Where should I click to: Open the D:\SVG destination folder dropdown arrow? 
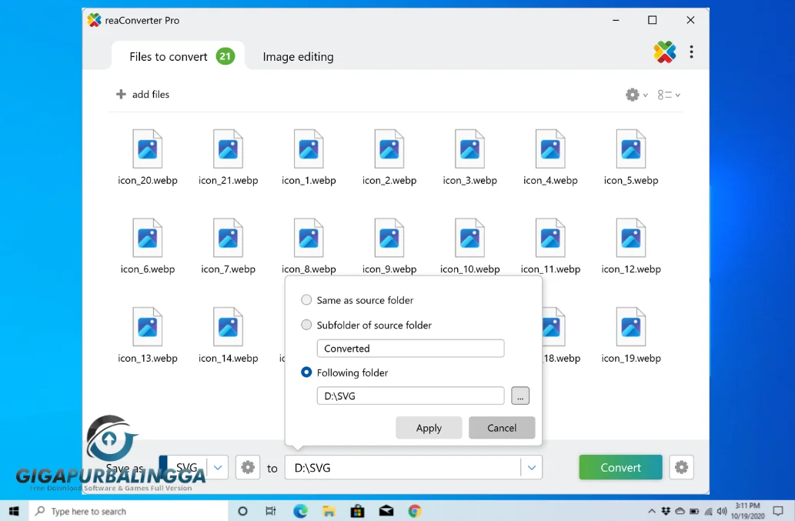(x=531, y=467)
